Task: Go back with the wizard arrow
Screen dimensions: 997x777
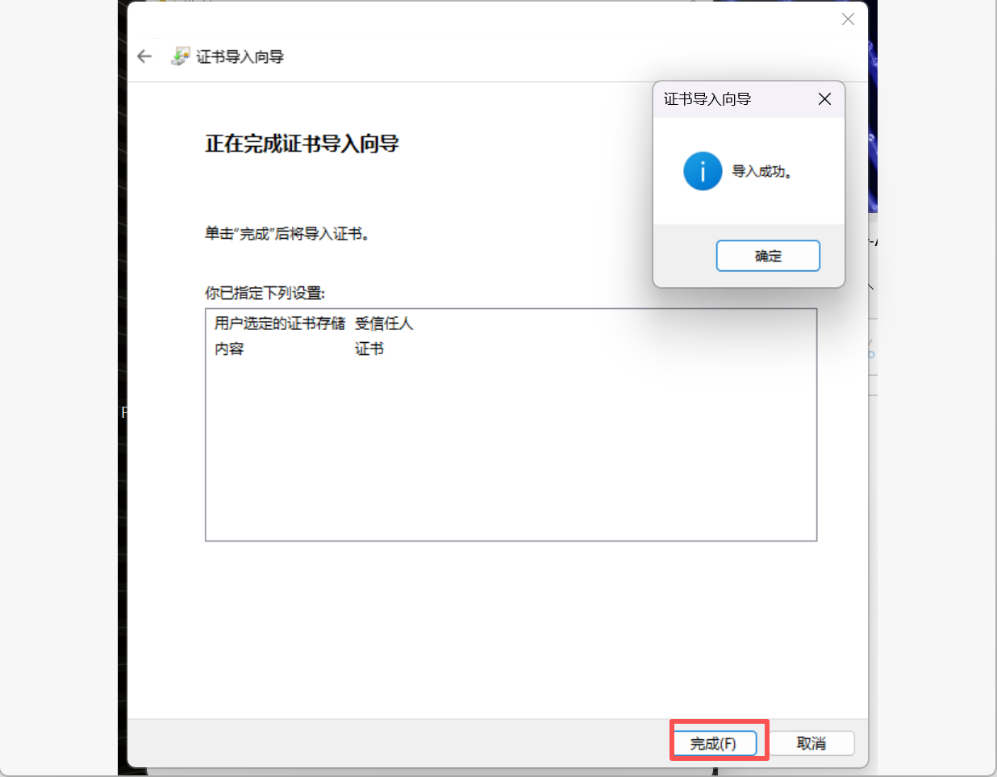Action: tap(144, 56)
